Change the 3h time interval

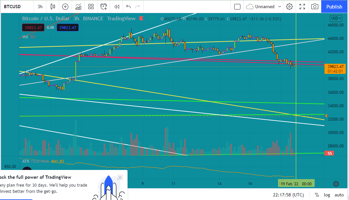click(x=40, y=7)
